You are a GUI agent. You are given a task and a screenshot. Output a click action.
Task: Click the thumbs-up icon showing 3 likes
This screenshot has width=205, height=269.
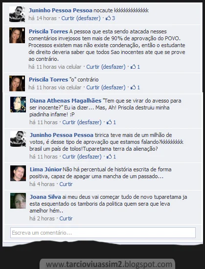pos(108,18)
